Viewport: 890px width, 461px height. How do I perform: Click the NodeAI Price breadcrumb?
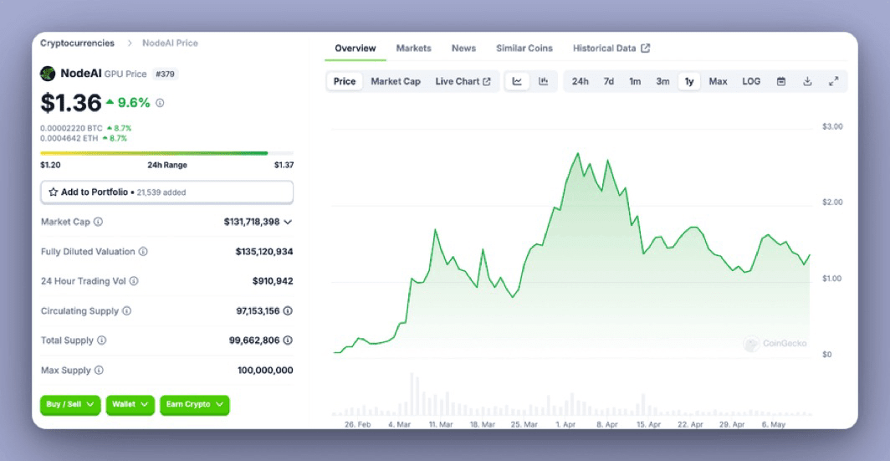point(171,44)
